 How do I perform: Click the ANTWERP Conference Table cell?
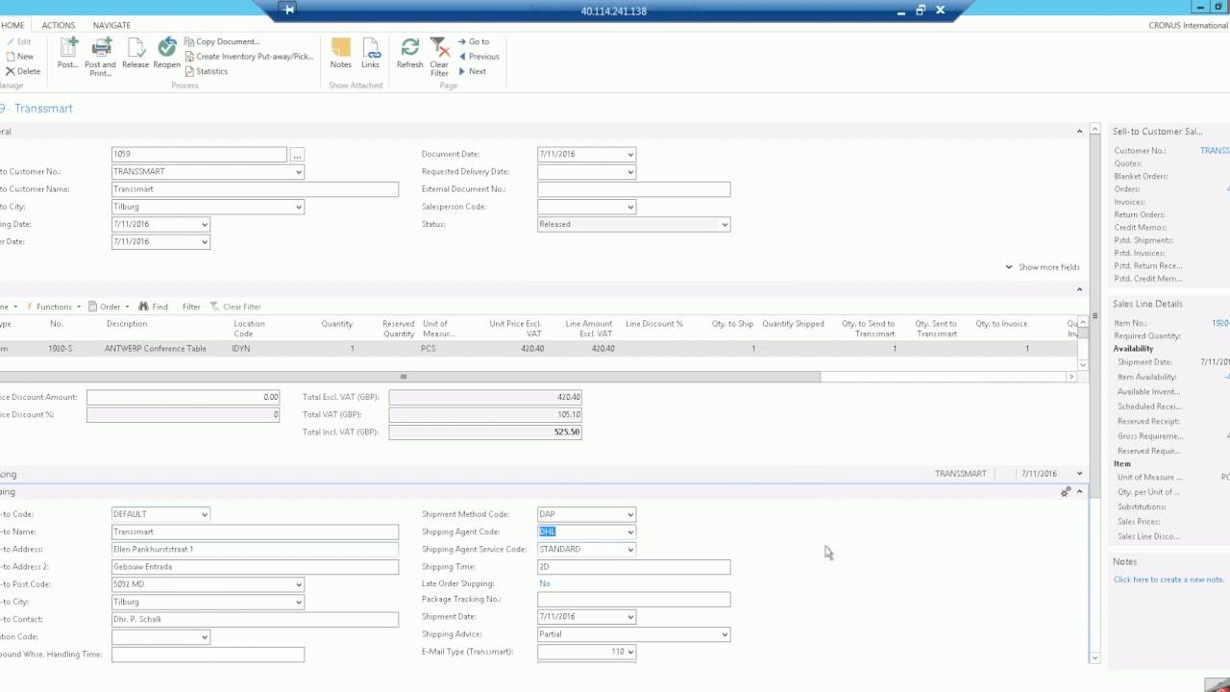(155, 349)
